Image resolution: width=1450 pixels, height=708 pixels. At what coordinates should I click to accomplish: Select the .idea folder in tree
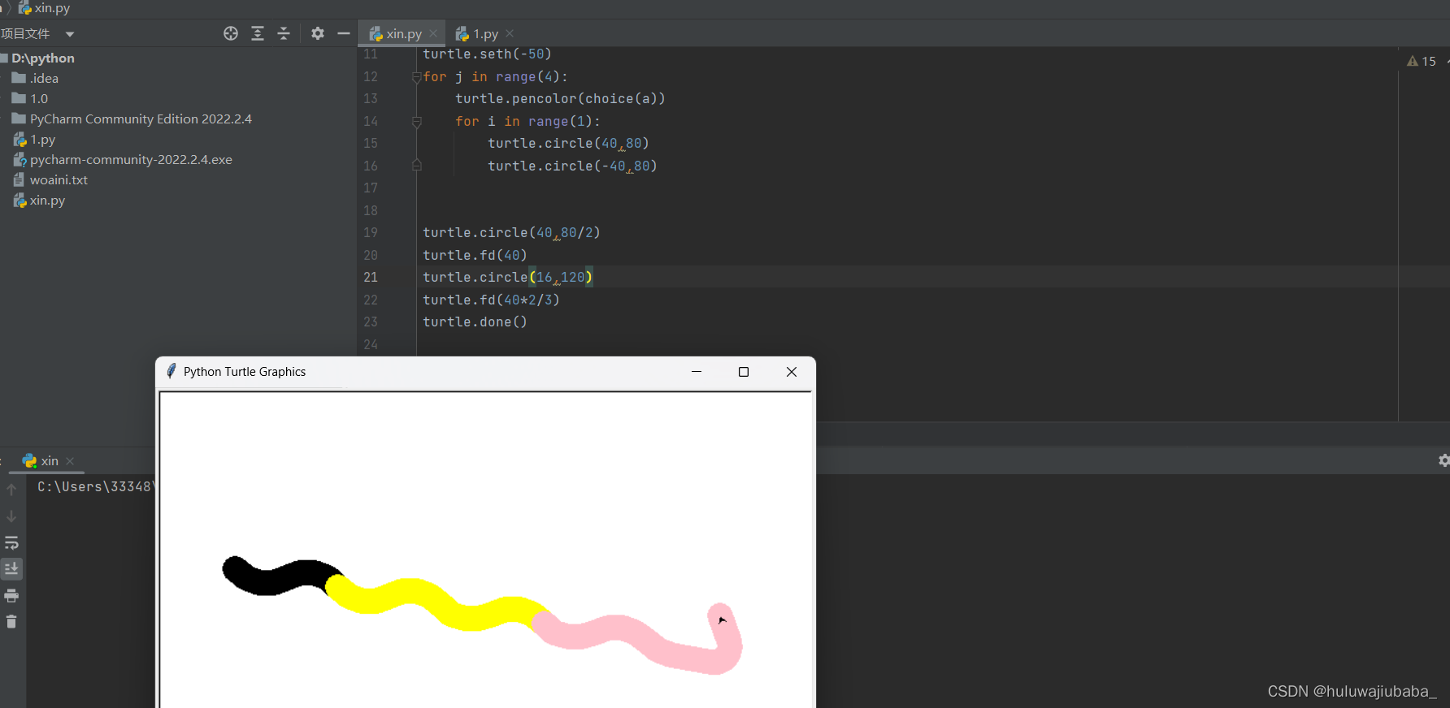pos(44,79)
